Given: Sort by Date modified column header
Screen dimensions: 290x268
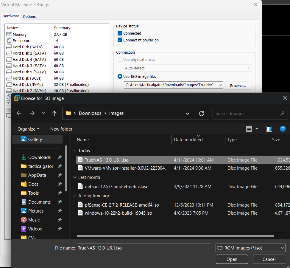Looking at the screenshot, I should (188, 140).
